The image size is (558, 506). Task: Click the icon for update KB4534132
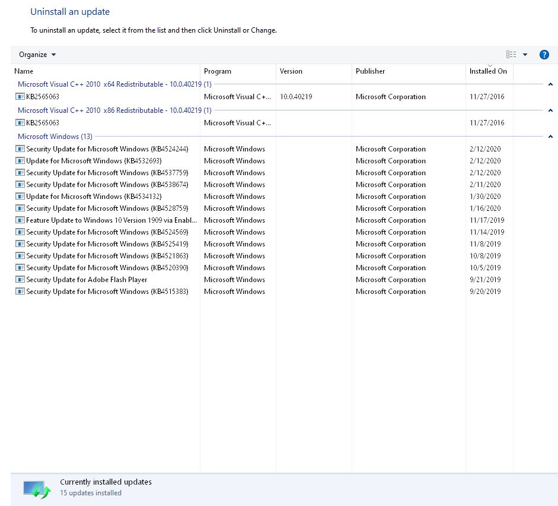point(20,197)
